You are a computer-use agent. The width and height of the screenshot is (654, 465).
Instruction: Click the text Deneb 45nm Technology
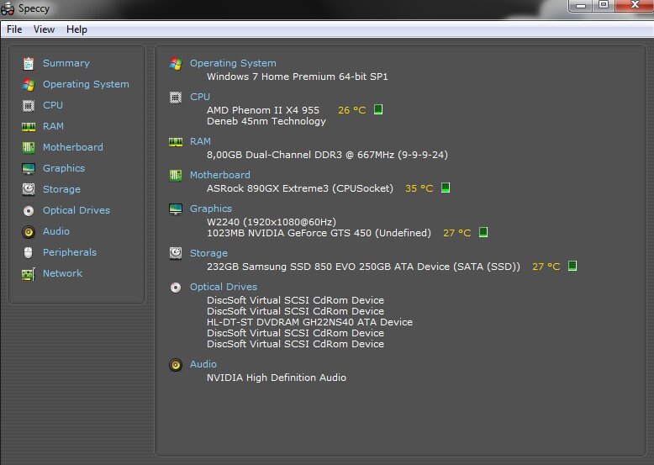[x=266, y=121]
